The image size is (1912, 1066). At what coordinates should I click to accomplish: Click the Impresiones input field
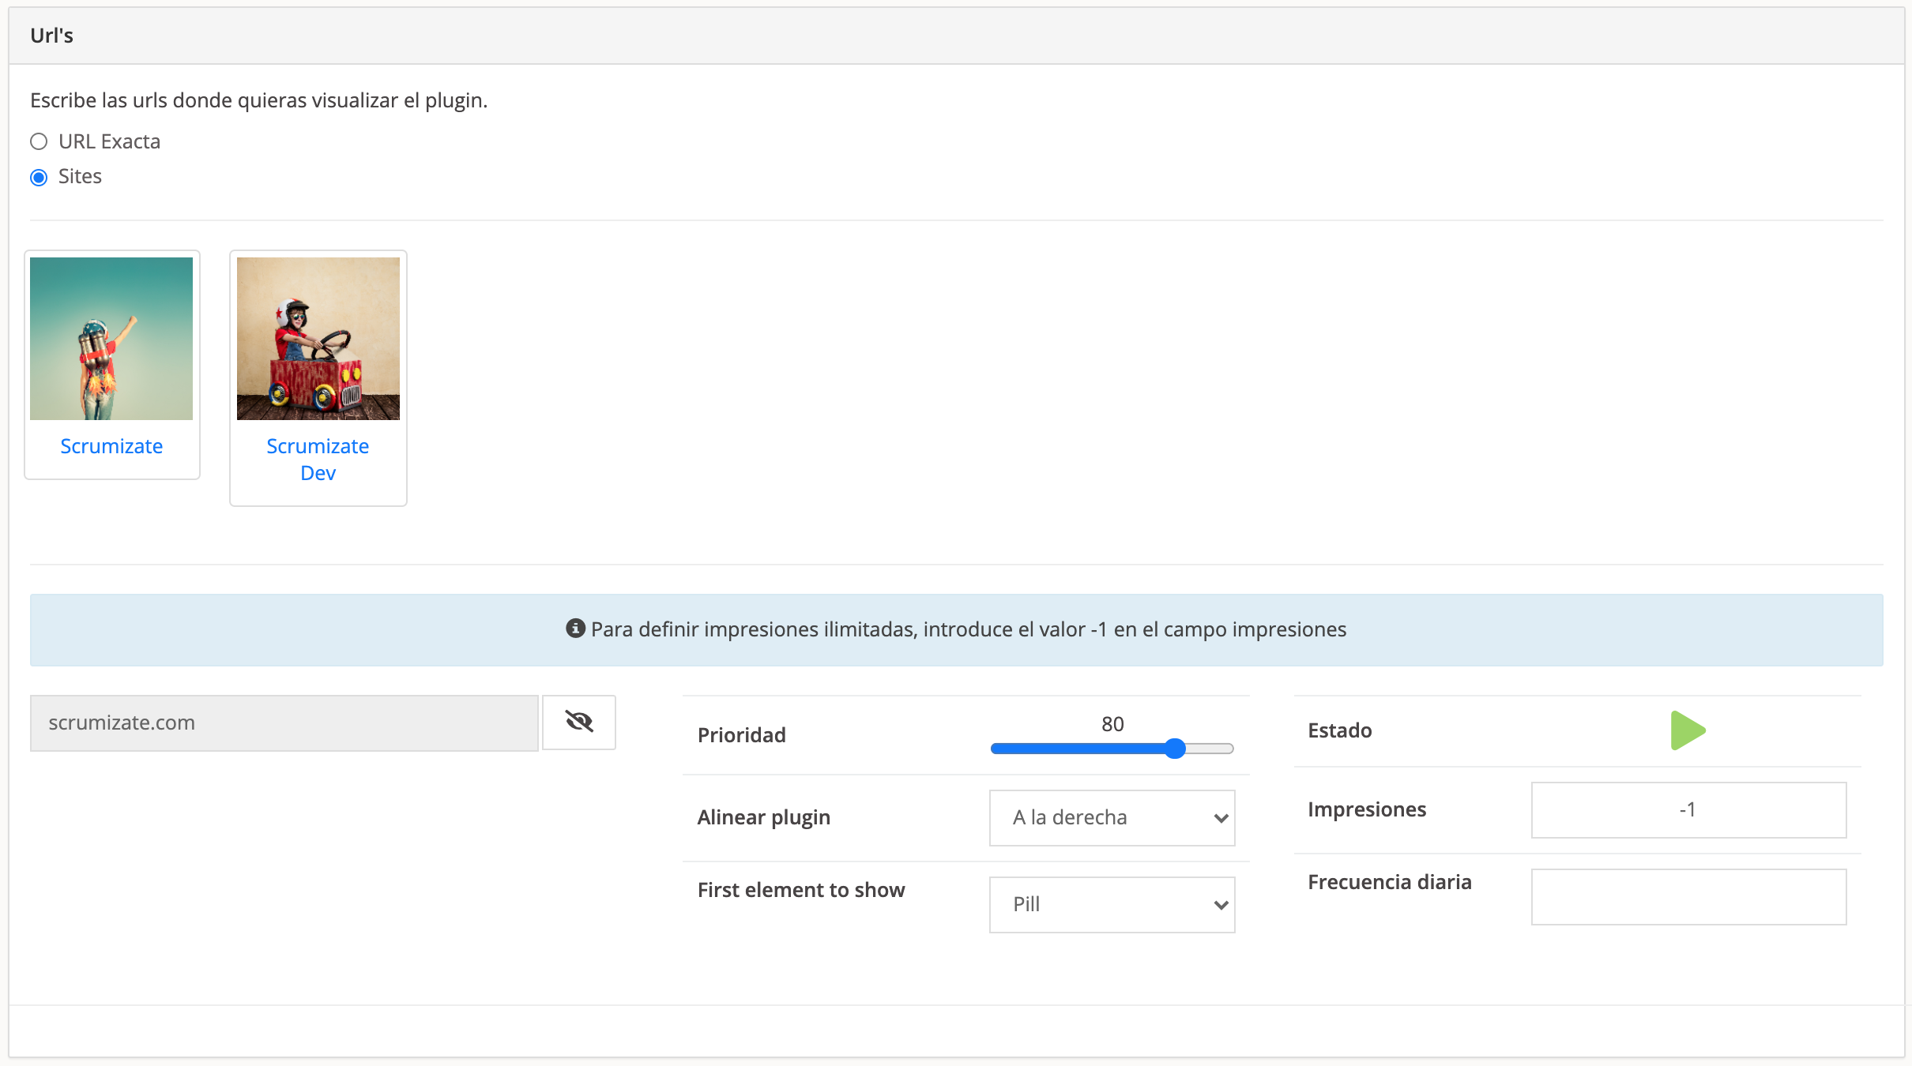point(1688,809)
